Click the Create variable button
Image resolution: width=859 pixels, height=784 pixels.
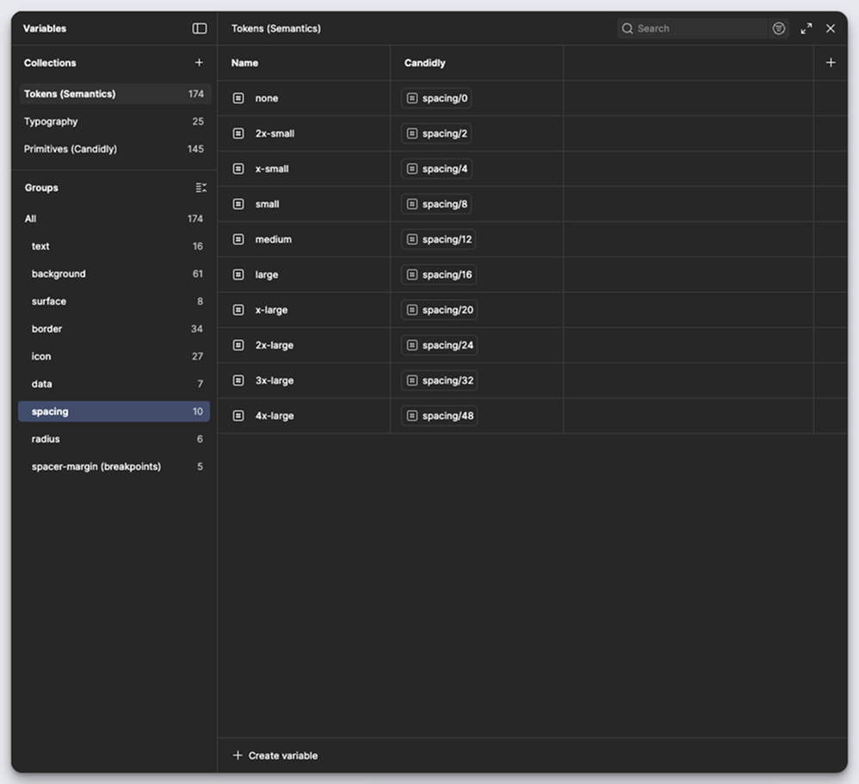tap(276, 756)
